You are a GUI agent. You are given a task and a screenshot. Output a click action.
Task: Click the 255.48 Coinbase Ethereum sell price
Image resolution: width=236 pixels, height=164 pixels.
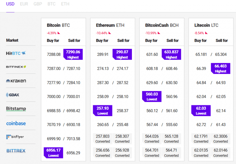(x=122, y=125)
